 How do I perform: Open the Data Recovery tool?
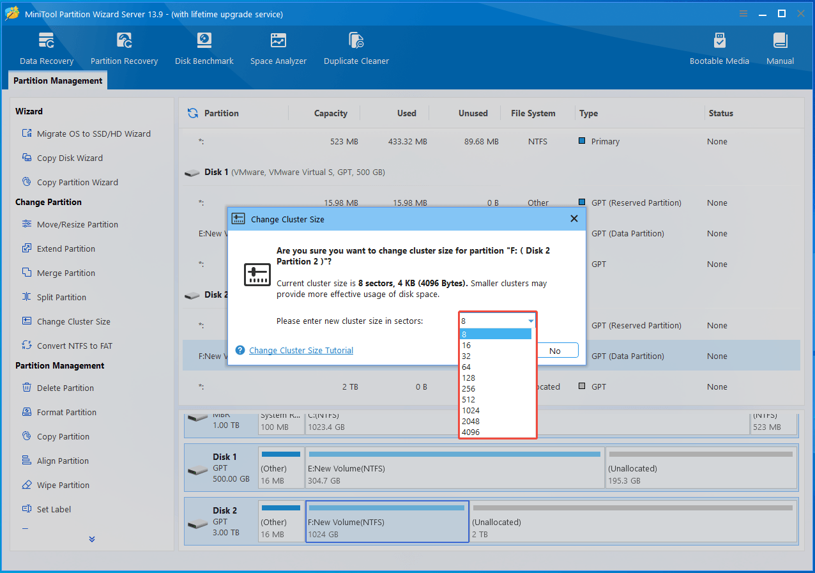(x=46, y=49)
